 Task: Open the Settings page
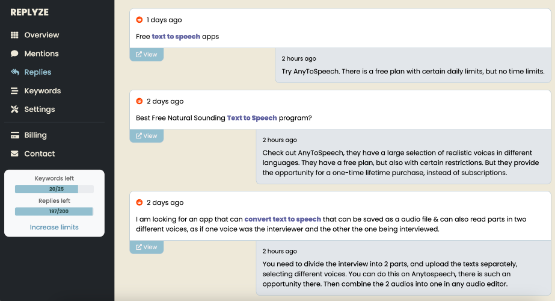tap(40, 110)
